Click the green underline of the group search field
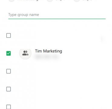This screenshot has height=109, width=112. (x=57, y=19)
